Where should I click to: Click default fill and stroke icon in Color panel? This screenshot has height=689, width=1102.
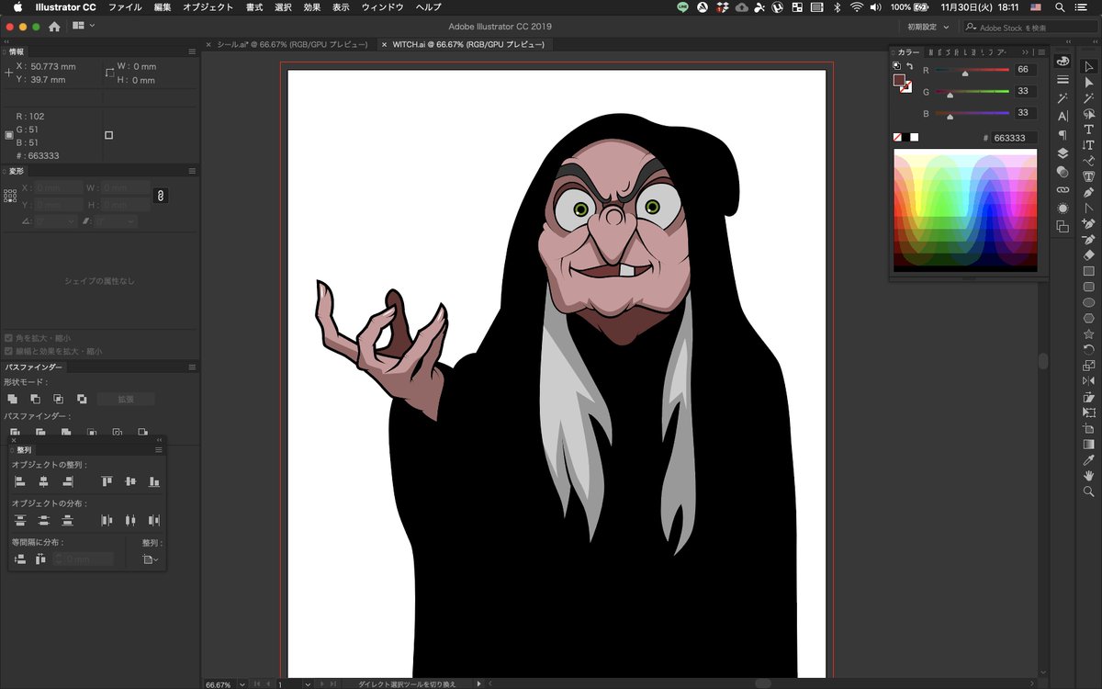897,66
